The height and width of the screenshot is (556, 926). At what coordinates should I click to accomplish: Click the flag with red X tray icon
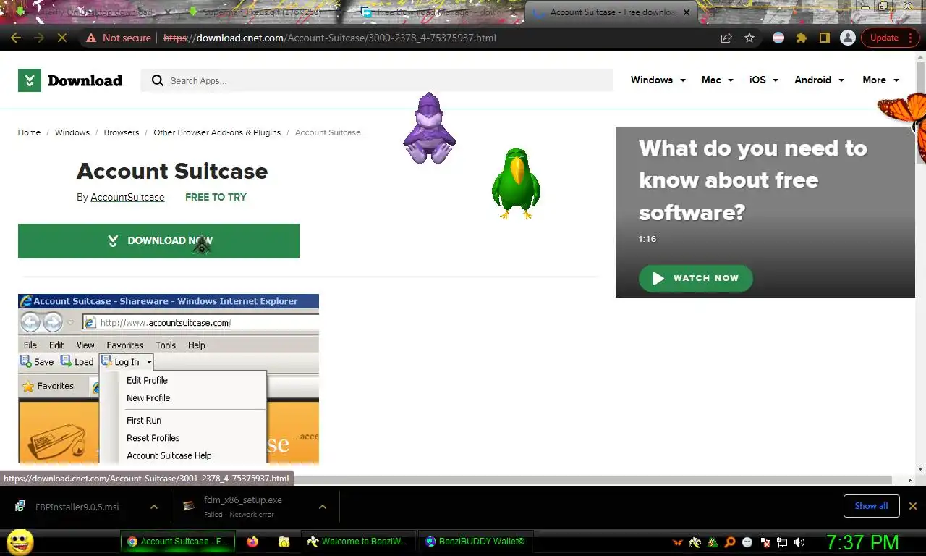pyautogui.click(x=765, y=542)
